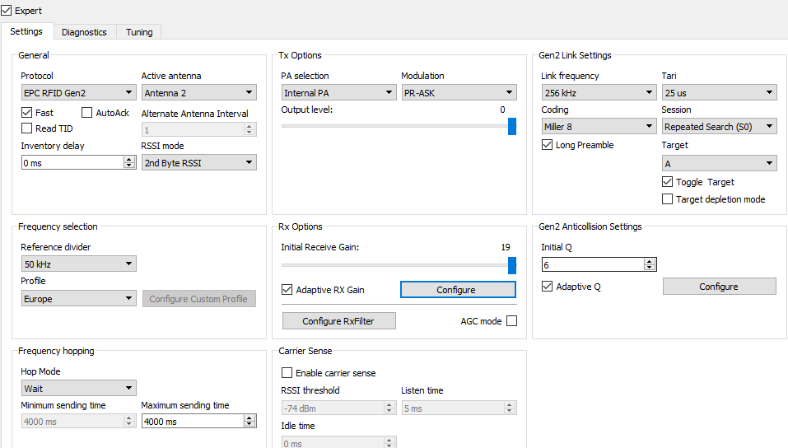
Task: Uncheck the Long Preamble checkbox
Action: click(548, 145)
